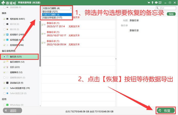Click the sidebar scrollbar down arrow

click(40, 106)
